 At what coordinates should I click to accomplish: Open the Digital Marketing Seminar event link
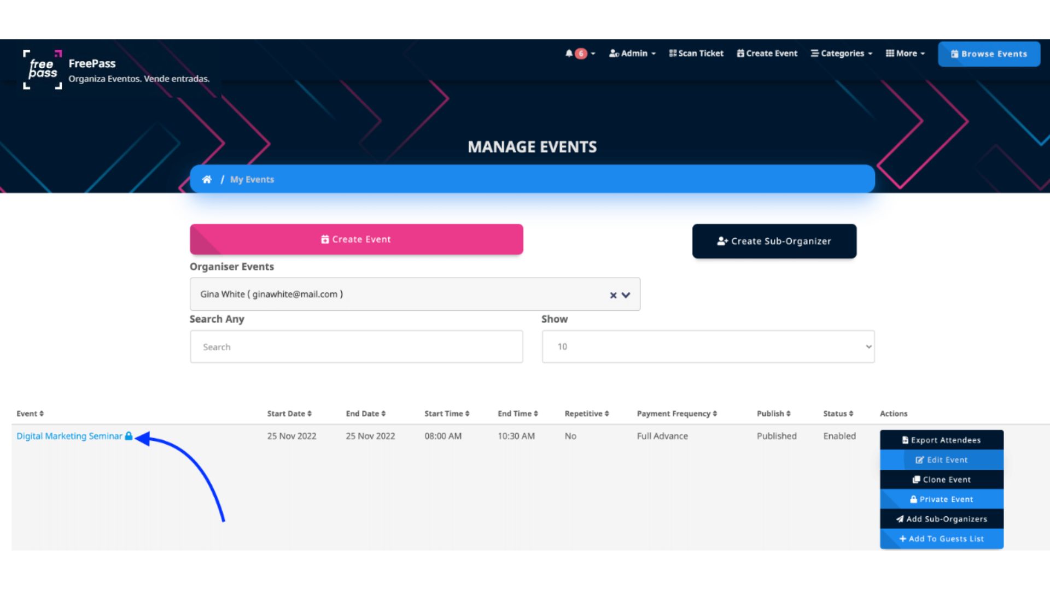(69, 436)
